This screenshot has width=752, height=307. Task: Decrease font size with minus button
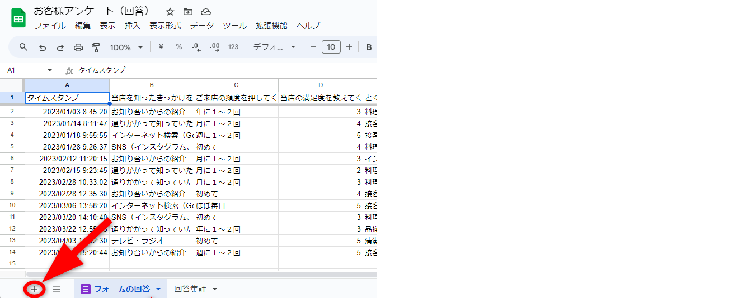point(313,47)
